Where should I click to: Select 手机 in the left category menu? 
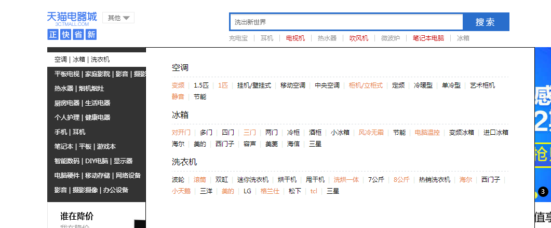[61, 132]
